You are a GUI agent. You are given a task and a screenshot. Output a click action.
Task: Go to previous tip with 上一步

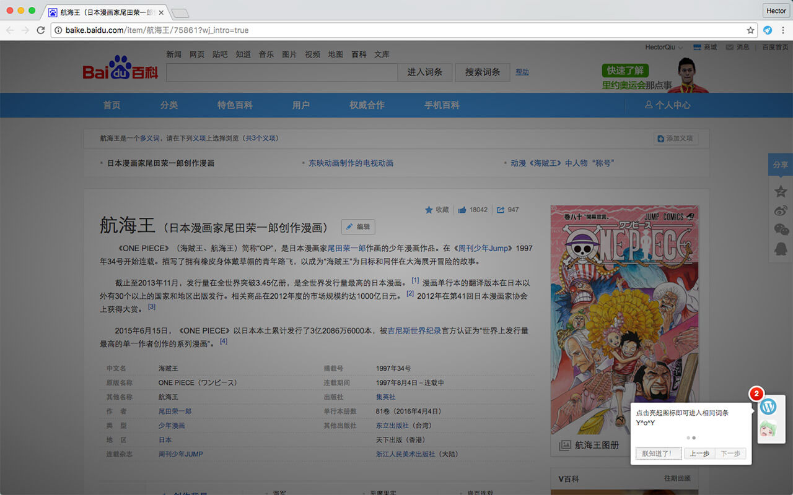699,454
